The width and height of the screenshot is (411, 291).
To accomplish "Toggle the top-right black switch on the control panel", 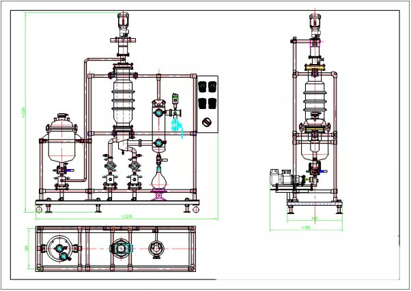I will click(x=213, y=87).
